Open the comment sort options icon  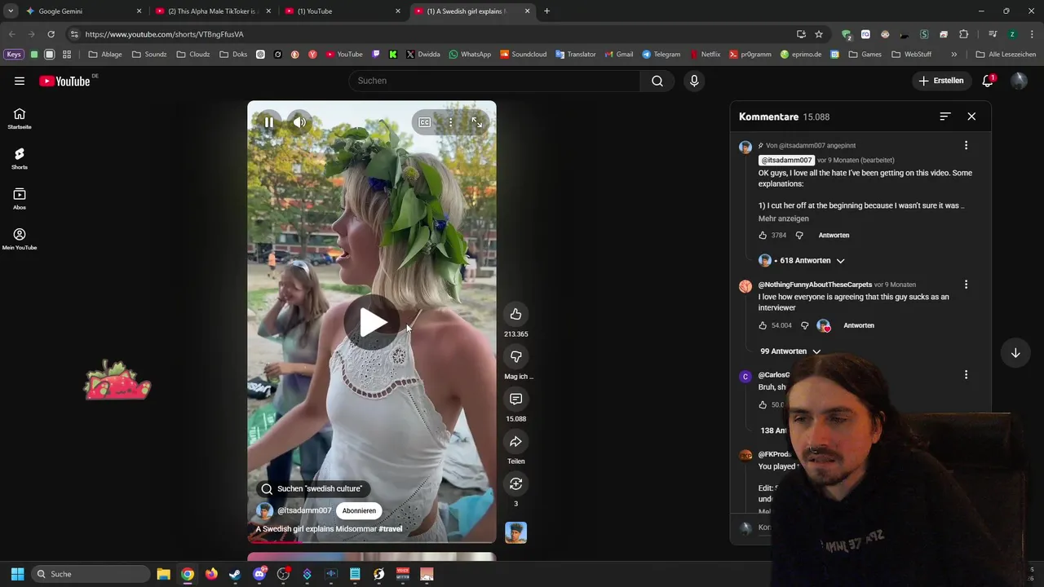[x=945, y=117]
